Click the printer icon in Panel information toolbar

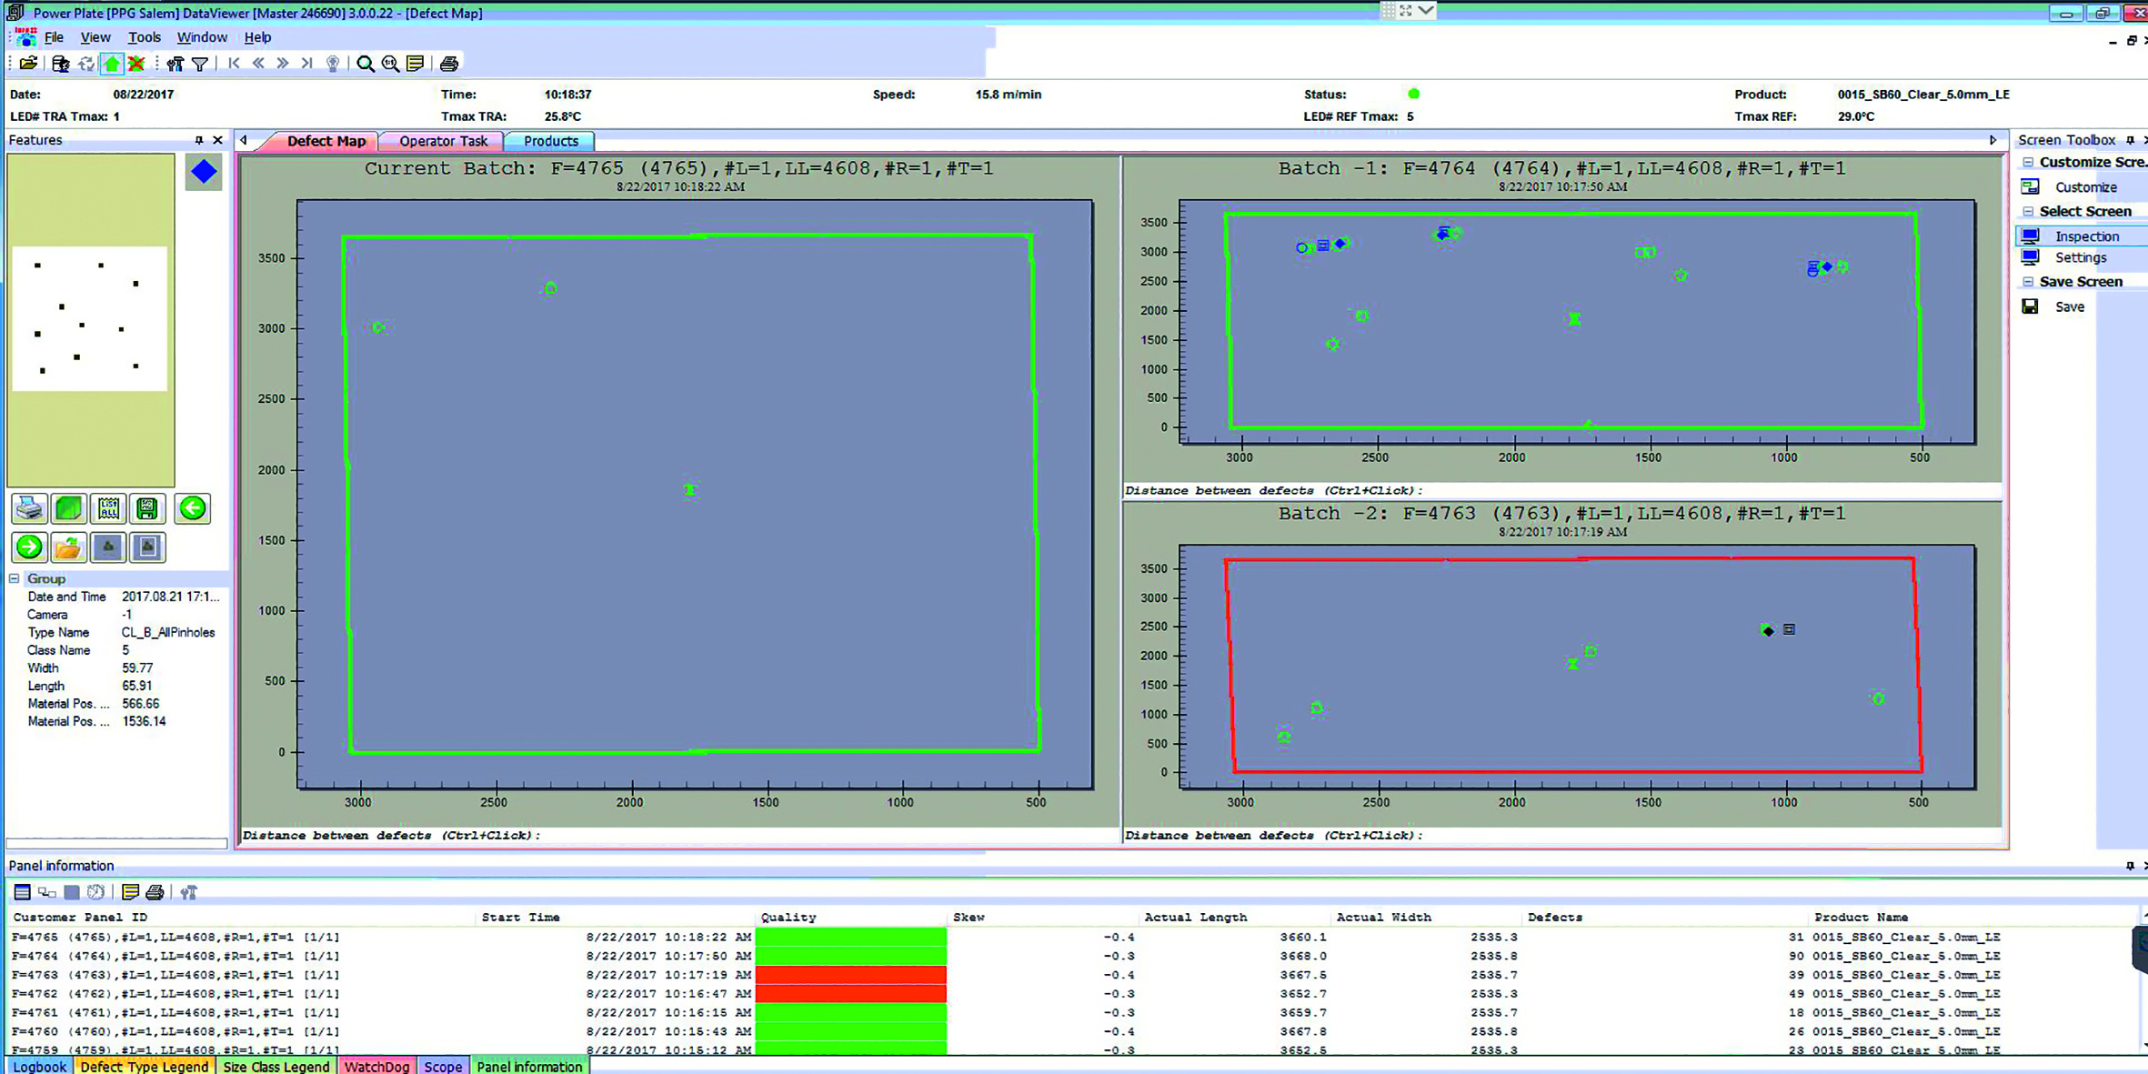(x=156, y=892)
